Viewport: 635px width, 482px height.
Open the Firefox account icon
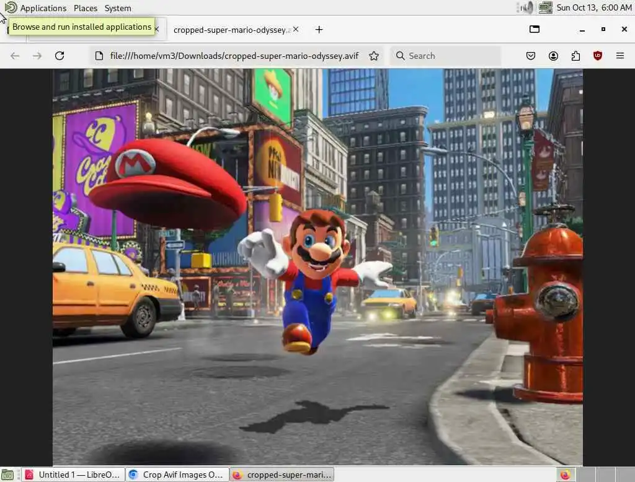[553, 56]
